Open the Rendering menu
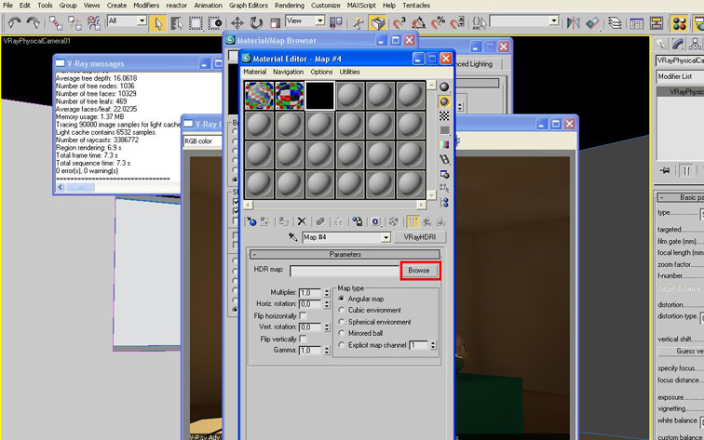The height and width of the screenshot is (440, 704). pos(289,6)
